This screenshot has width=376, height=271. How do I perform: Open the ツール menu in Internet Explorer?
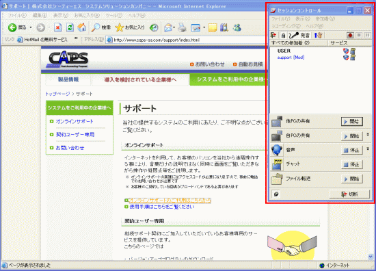click(x=113, y=16)
